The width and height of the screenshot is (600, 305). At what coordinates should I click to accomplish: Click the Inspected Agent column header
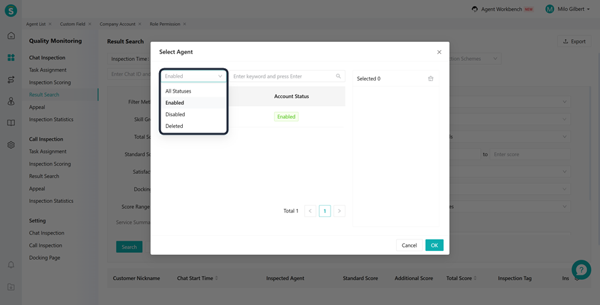tap(285, 278)
